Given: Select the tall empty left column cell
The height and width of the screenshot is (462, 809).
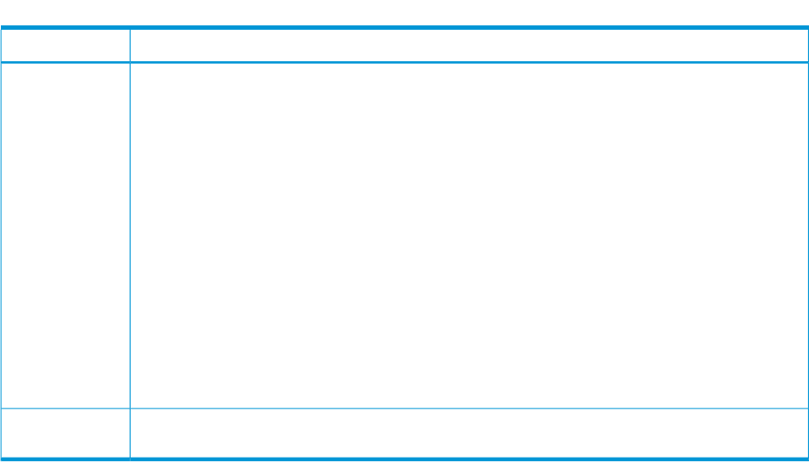Looking at the screenshot, I should pos(66,235).
